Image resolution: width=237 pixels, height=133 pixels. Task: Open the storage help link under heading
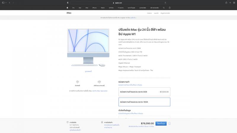(131, 113)
